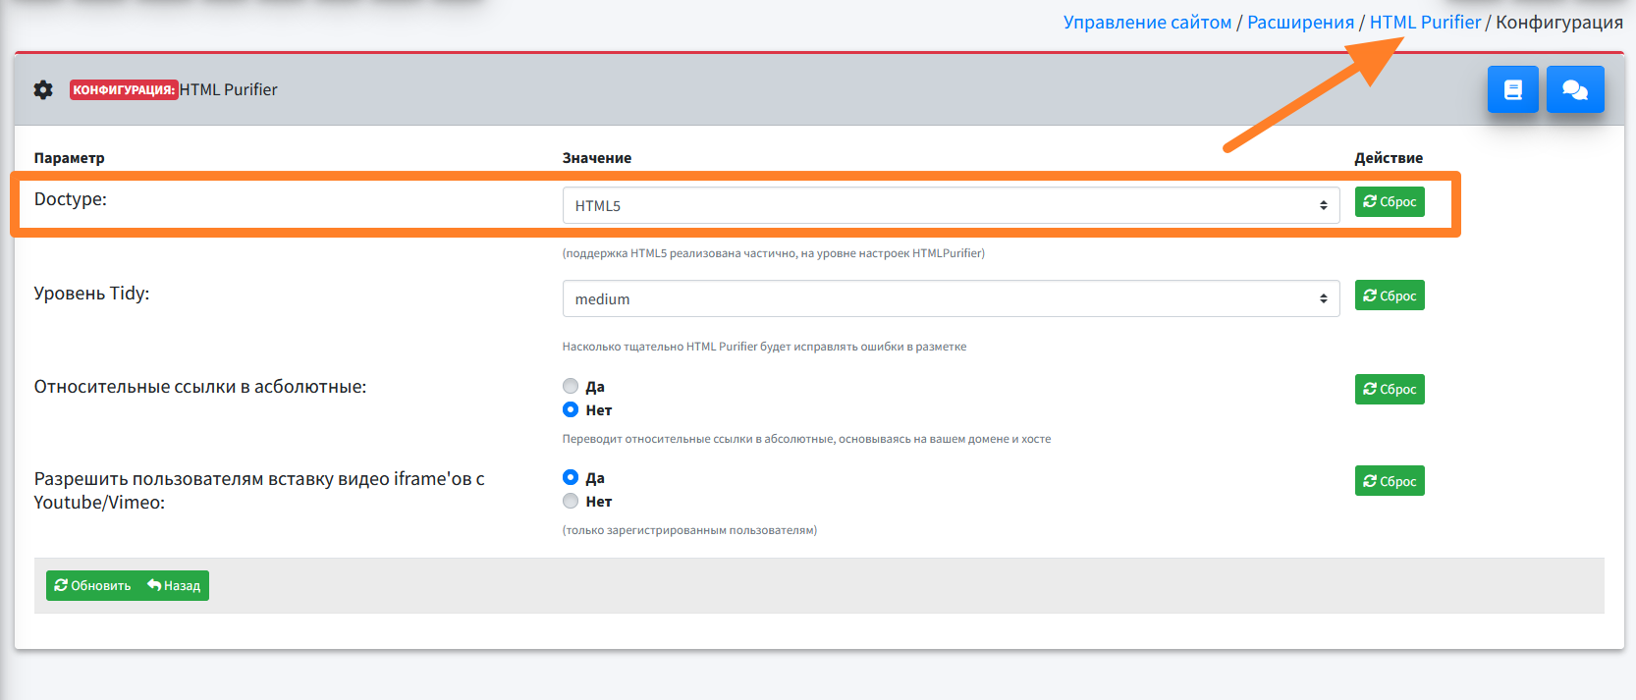Viewport: 1636px width, 700px height.
Task: Select Нет for Youtube/Vimeo iframe insertion
Action: point(571,501)
